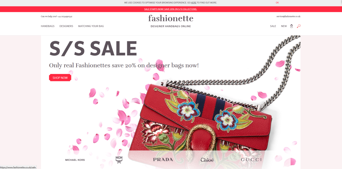Open the user account icon
This screenshot has height=169, width=342.
291,26
